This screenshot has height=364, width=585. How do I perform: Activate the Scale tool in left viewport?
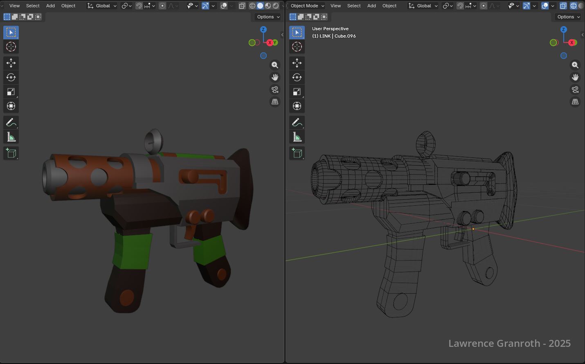click(x=11, y=92)
